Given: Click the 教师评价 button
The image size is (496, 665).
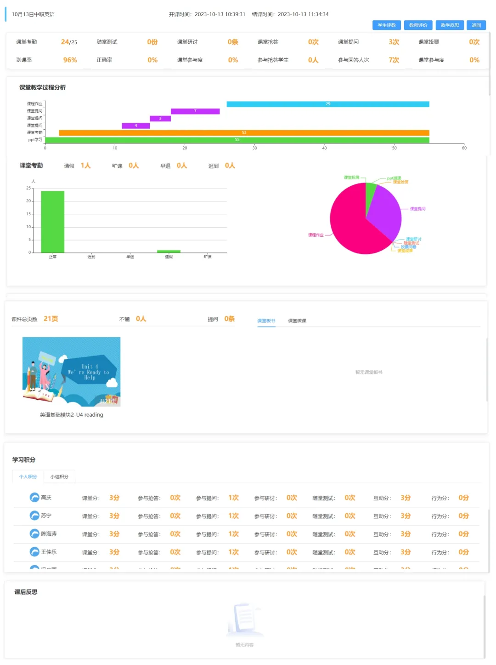Looking at the screenshot, I should [418, 25].
